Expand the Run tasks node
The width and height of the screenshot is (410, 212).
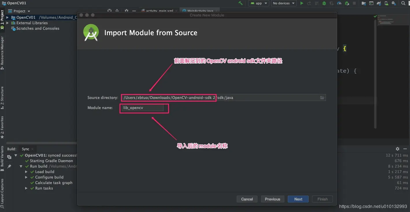click(x=26, y=188)
